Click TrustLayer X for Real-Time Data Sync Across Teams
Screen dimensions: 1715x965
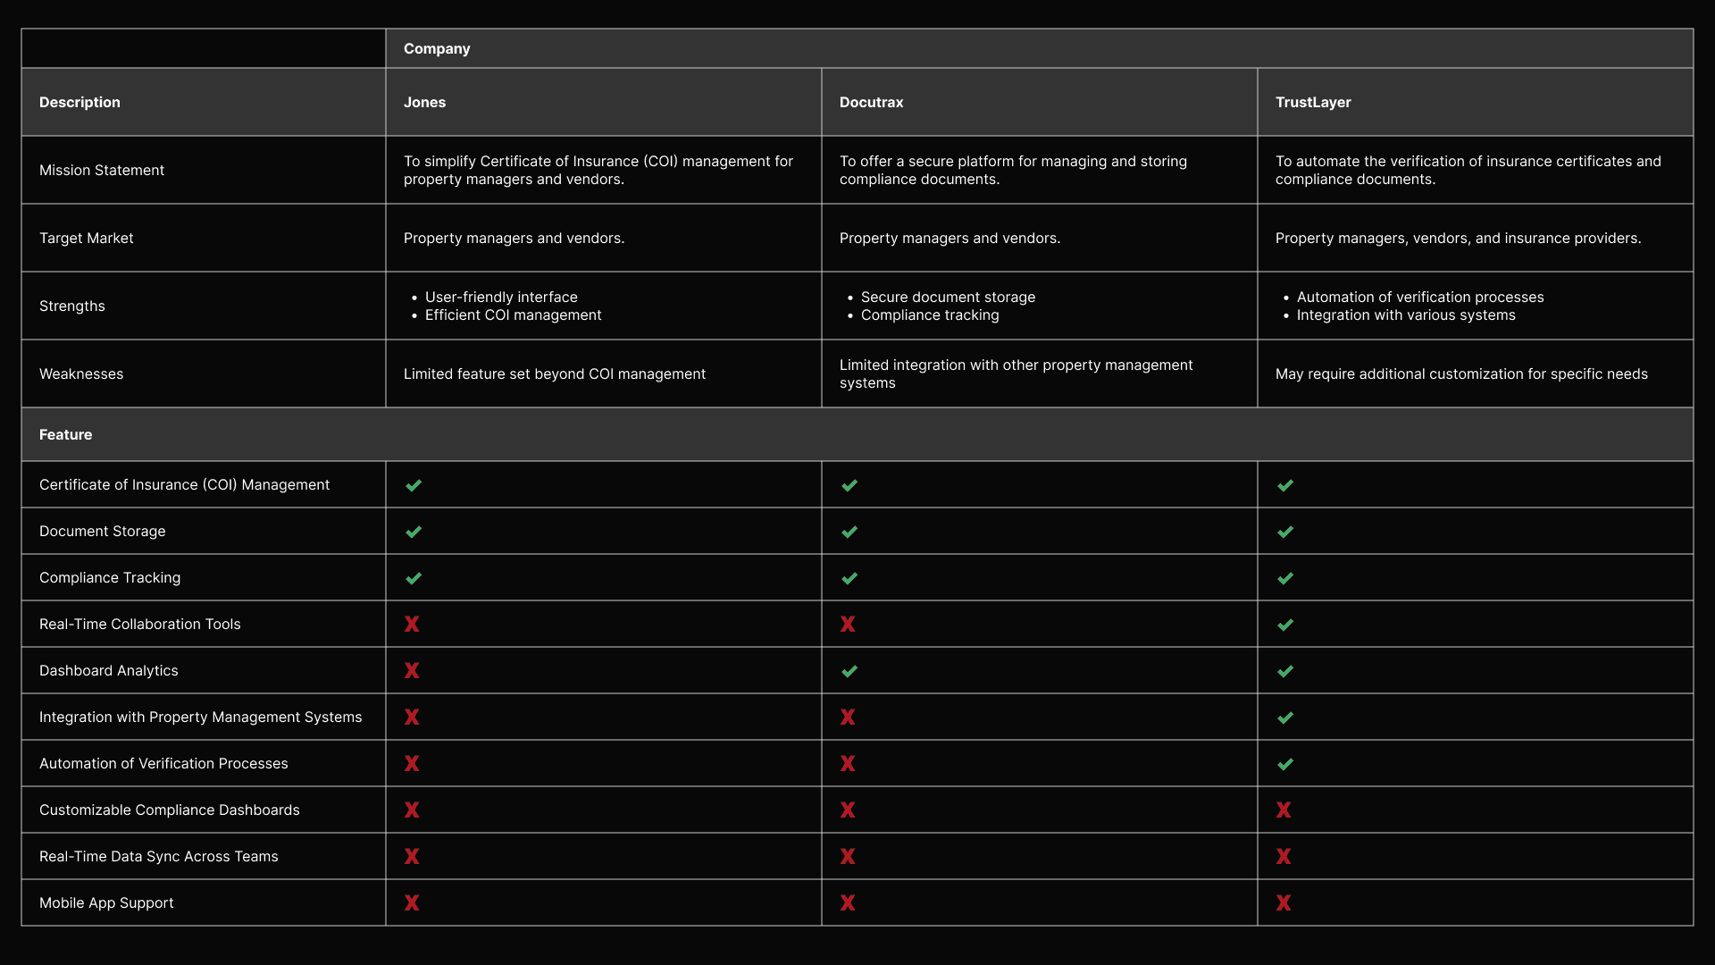click(x=1284, y=856)
